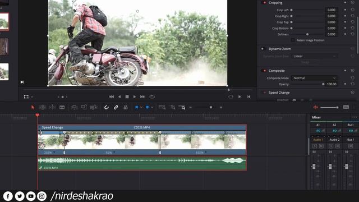Mute the Bus 1 mixer channel
The width and height of the screenshot is (359, 202).
(350, 146)
